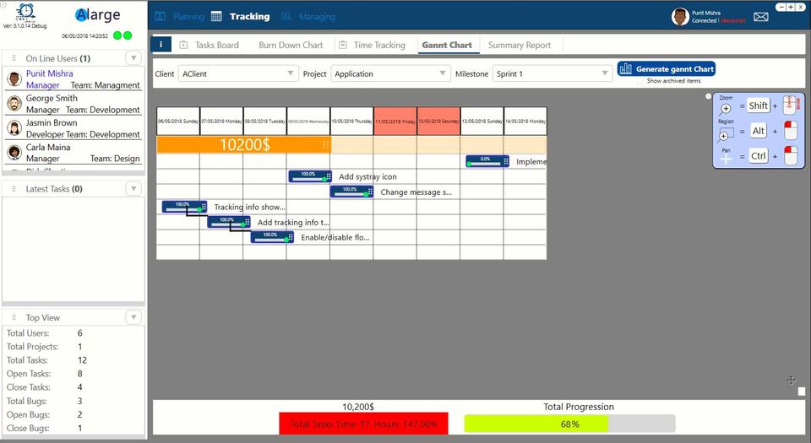Click the '10,200$' total at the bottom
811x443 pixels.
tap(358, 407)
